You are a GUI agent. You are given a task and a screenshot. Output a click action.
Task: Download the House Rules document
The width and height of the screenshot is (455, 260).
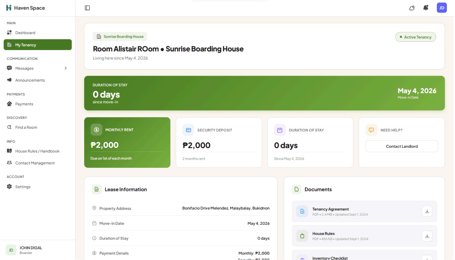(x=427, y=236)
